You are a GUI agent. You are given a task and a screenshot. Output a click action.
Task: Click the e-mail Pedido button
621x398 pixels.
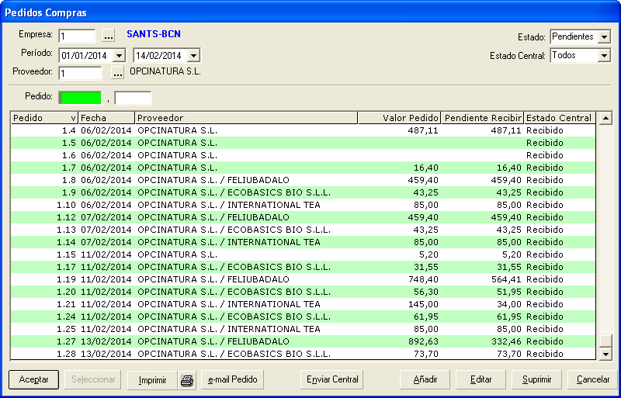click(x=232, y=380)
